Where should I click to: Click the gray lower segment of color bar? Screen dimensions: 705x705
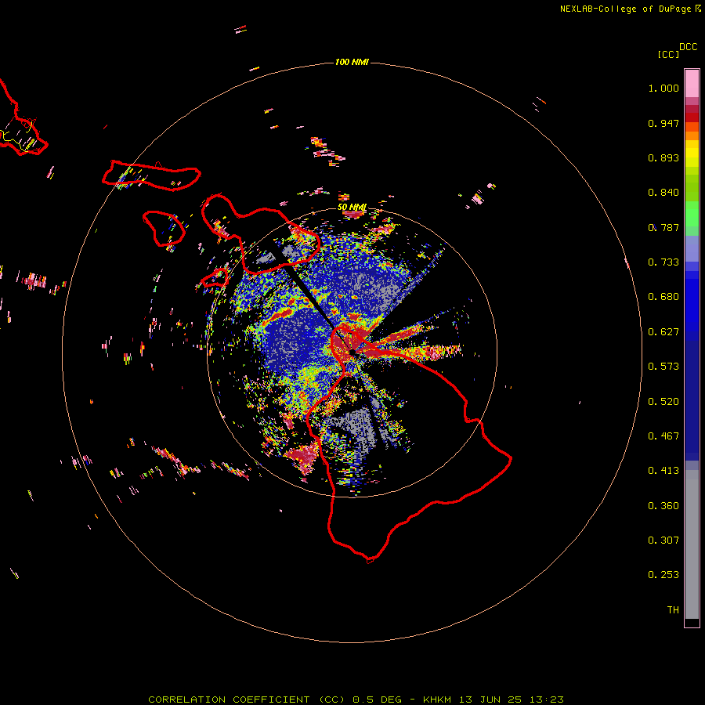tap(692, 544)
